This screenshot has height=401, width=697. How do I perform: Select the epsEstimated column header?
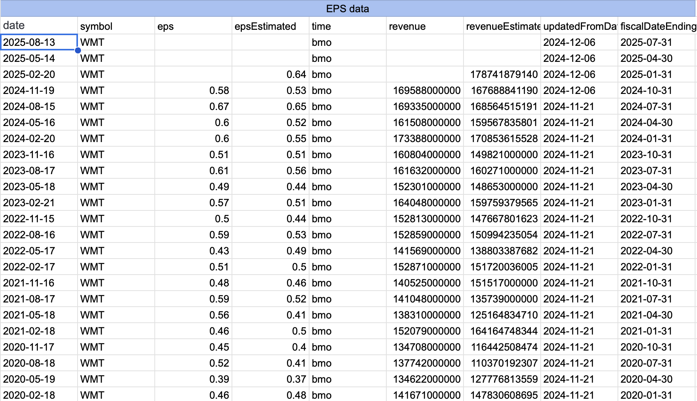coord(271,26)
